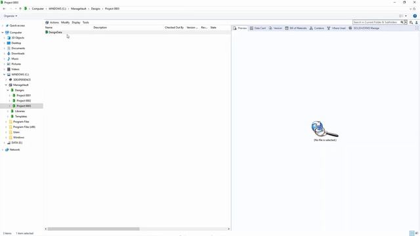This screenshot has height=236, width=420.
Task: Select Templates in the tree
Action: pyautogui.click(x=21, y=117)
